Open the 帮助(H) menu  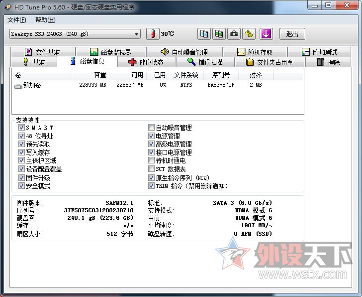45,20
